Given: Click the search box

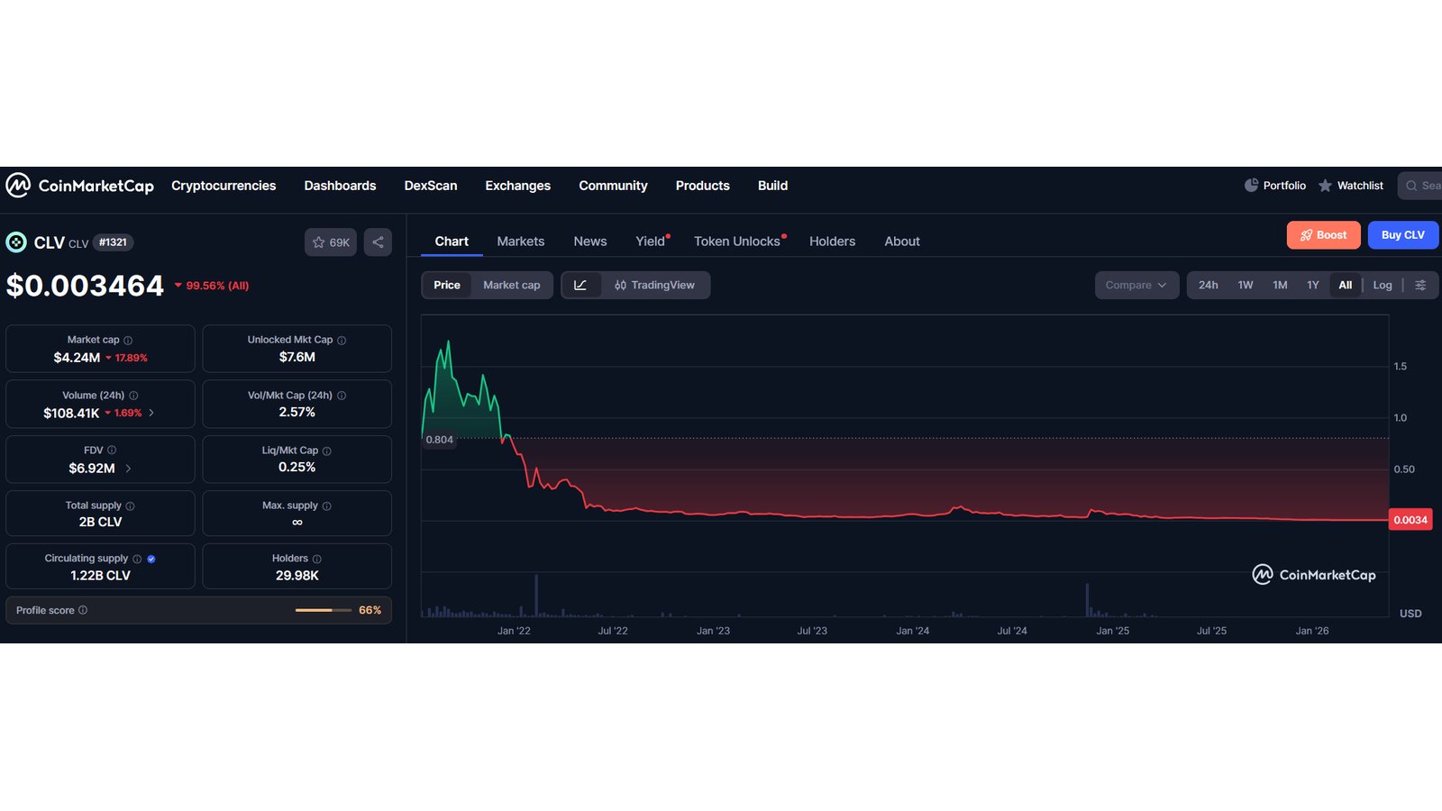Looking at the screenshot, I should (1420, 186).
